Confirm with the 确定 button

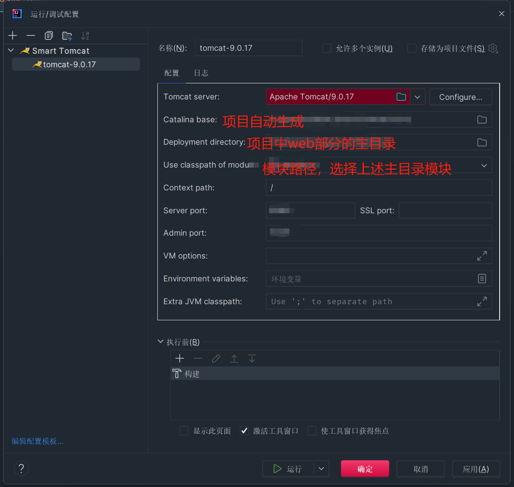click(x=365, y=468)
